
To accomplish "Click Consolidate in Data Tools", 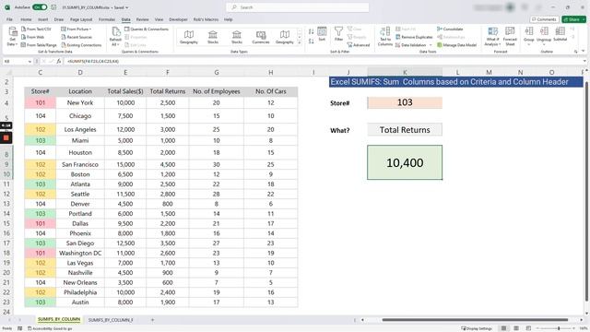I will (450, 29).
